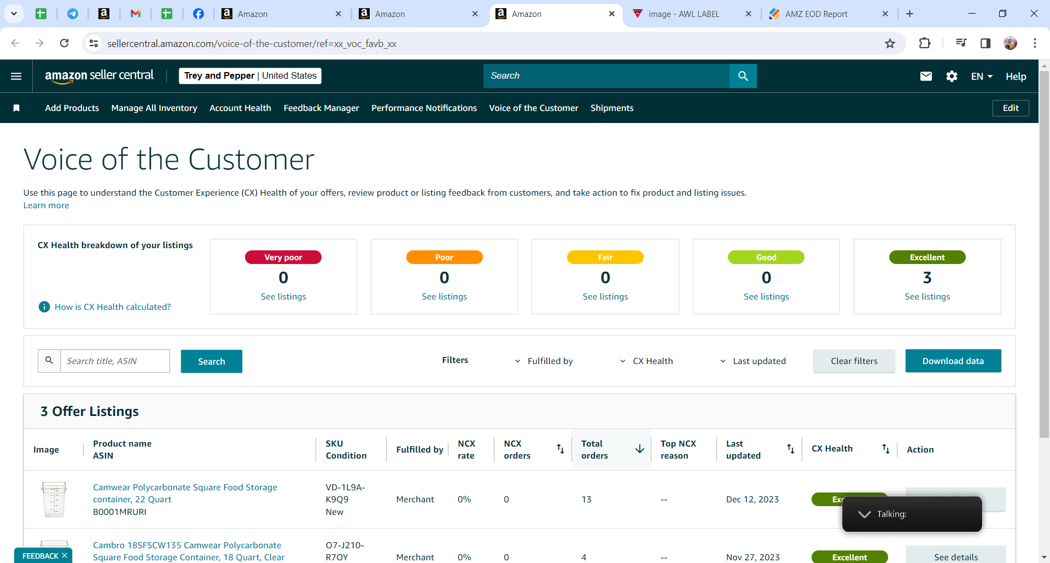Open How is CX Health calculated link

pos(113,307)
